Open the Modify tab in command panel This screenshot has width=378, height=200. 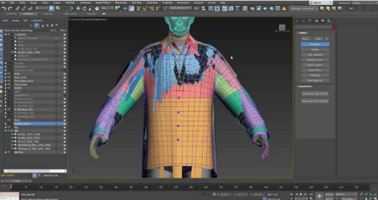(x=304, y=21)
